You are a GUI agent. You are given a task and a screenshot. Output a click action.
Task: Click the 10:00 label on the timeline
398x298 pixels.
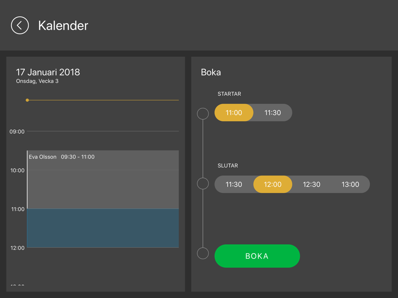point(17,170)
